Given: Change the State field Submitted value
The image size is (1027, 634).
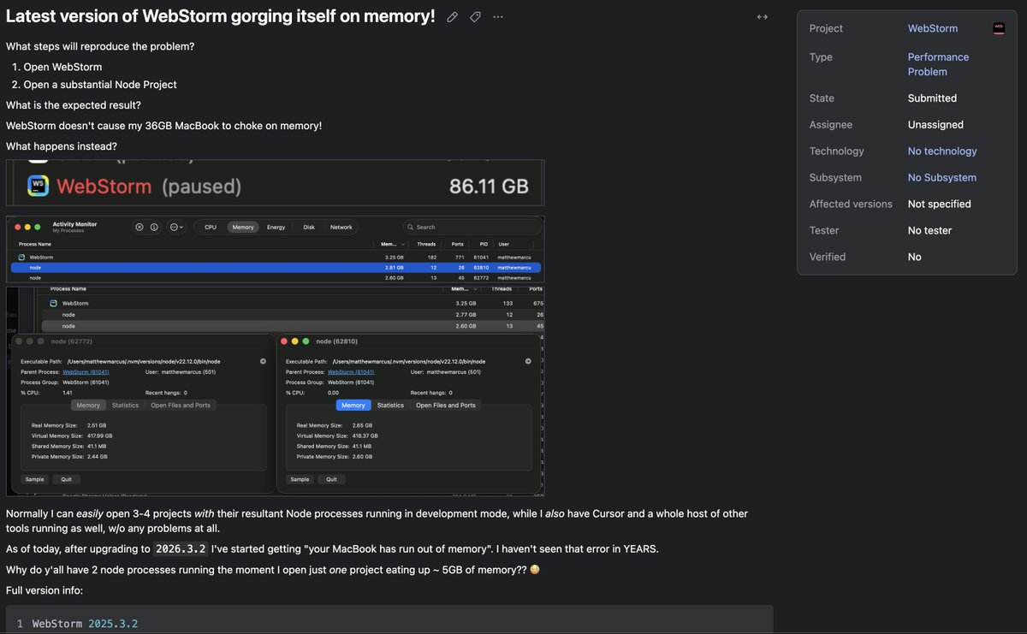Looking at the screenshot, I should tap(932, 98).
